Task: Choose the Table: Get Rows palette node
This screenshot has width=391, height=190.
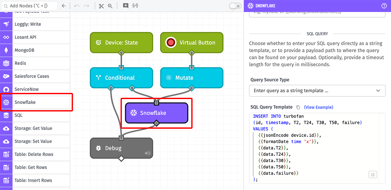Action: click(x=35, y=168)
